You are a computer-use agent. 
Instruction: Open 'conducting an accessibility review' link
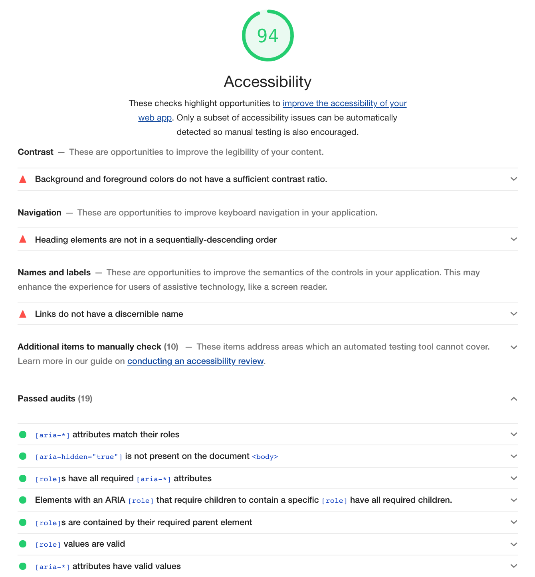(x=195, y=361)
